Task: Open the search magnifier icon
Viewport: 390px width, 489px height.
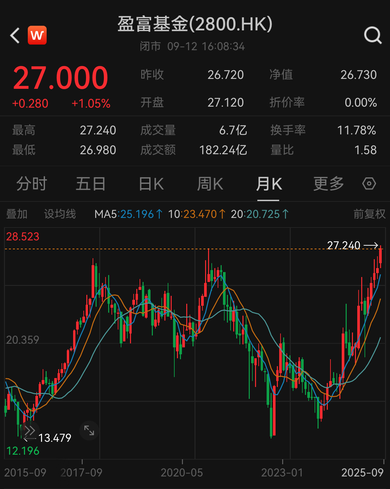Action: point(373,35)
